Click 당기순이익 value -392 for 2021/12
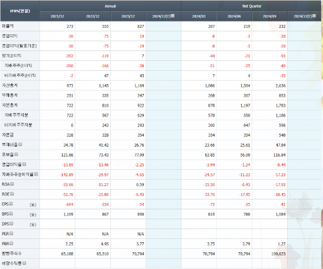This screenshot has height=269, width=323. (69, 56)
